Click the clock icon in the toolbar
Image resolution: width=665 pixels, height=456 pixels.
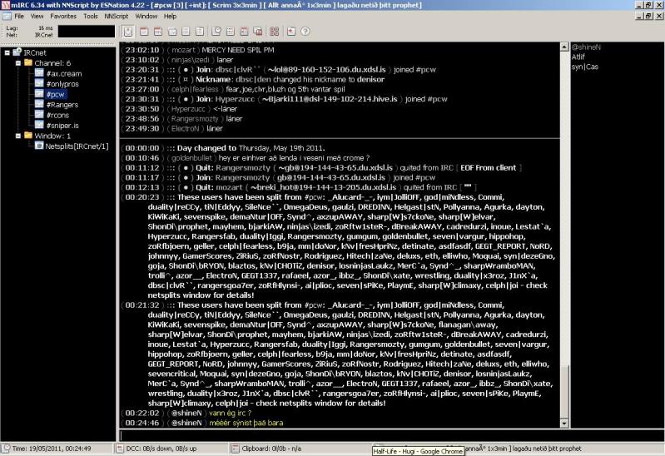216,32
